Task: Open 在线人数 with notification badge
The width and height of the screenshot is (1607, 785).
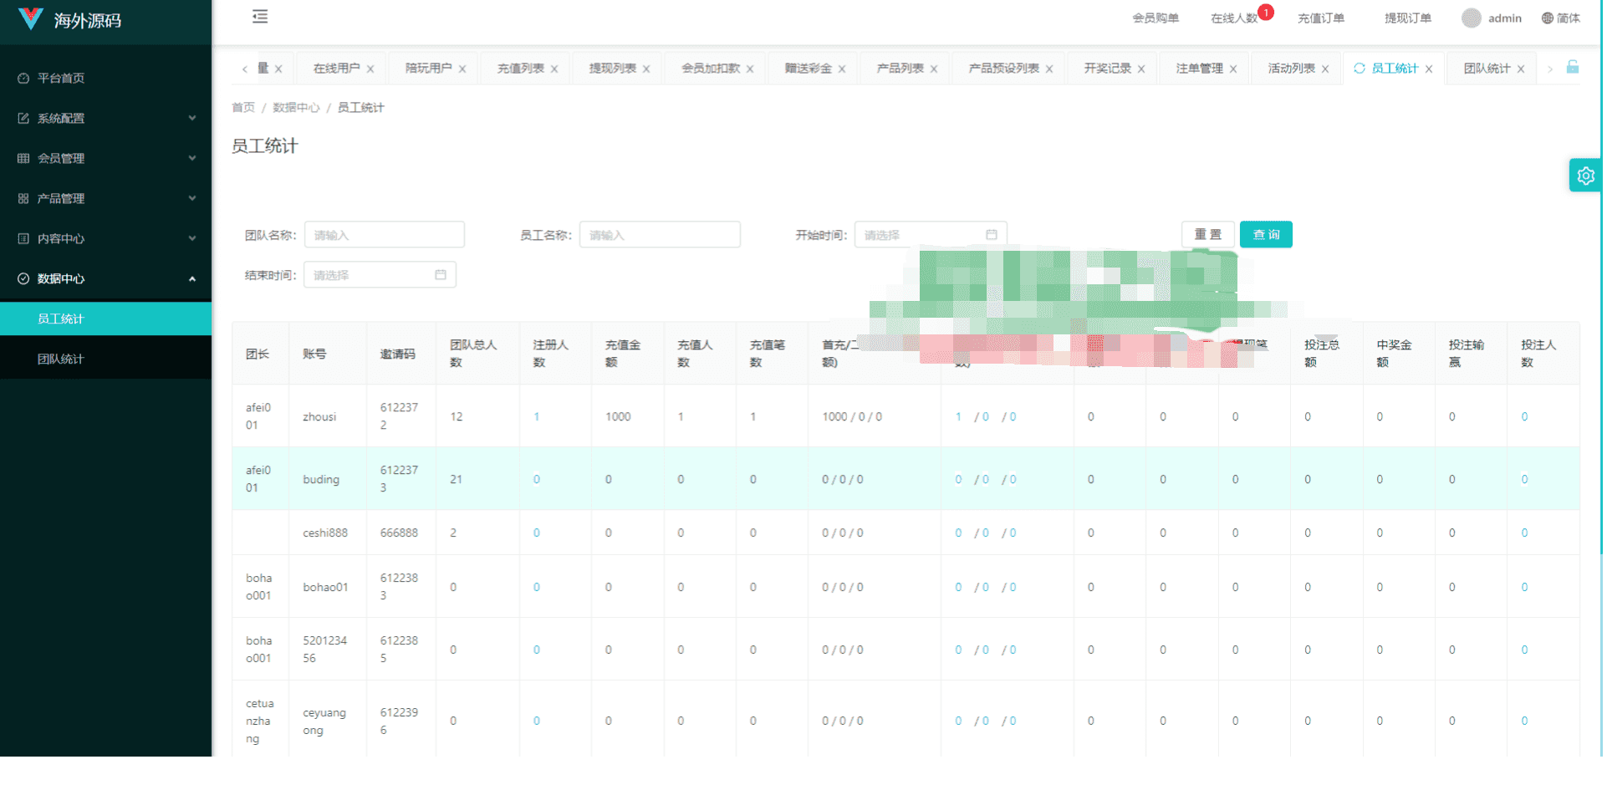Action: pos(1234,18)
